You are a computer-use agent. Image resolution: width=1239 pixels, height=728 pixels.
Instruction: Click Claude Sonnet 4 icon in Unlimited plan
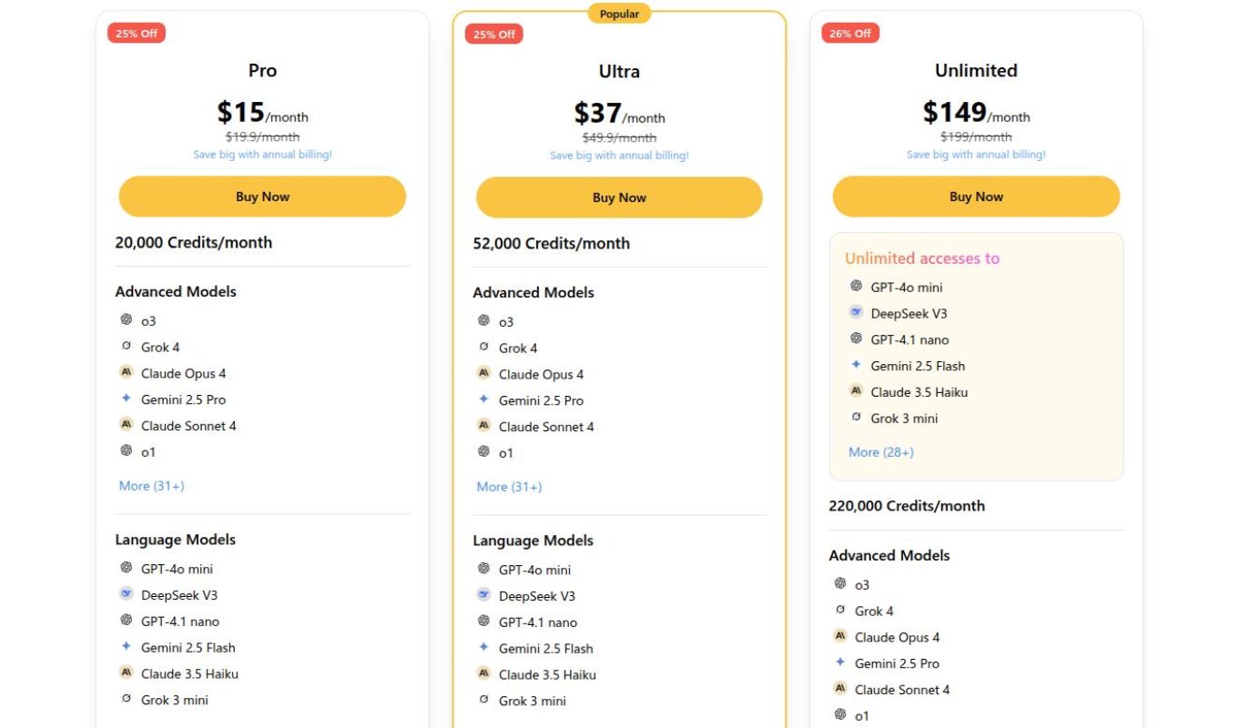[x=840, y=689]
